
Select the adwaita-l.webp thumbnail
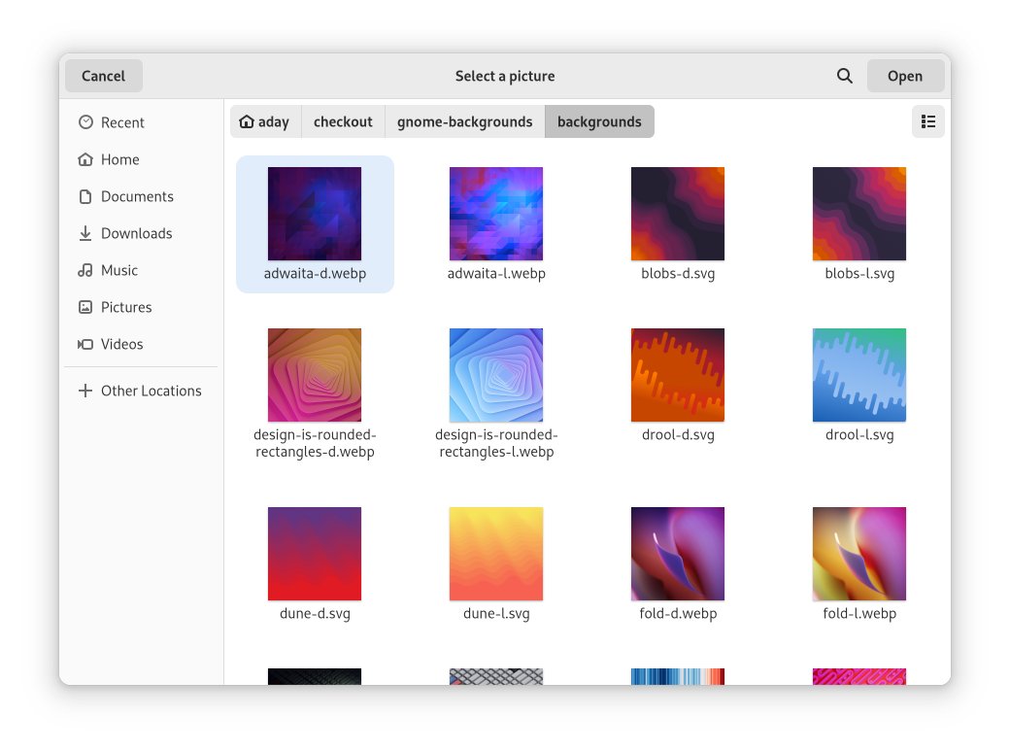pyautogui.click(x=496, y=214)
